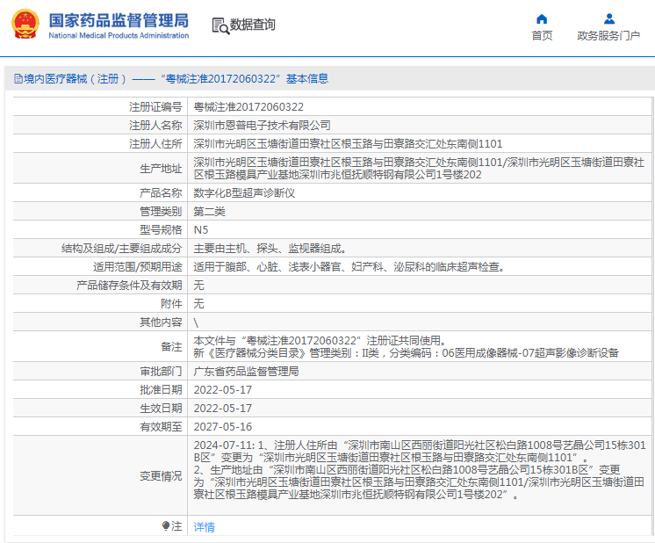Screen dimensions: 655x543
Task: Click the 适用范围 intended use value
Action: (x=349, y=267)
